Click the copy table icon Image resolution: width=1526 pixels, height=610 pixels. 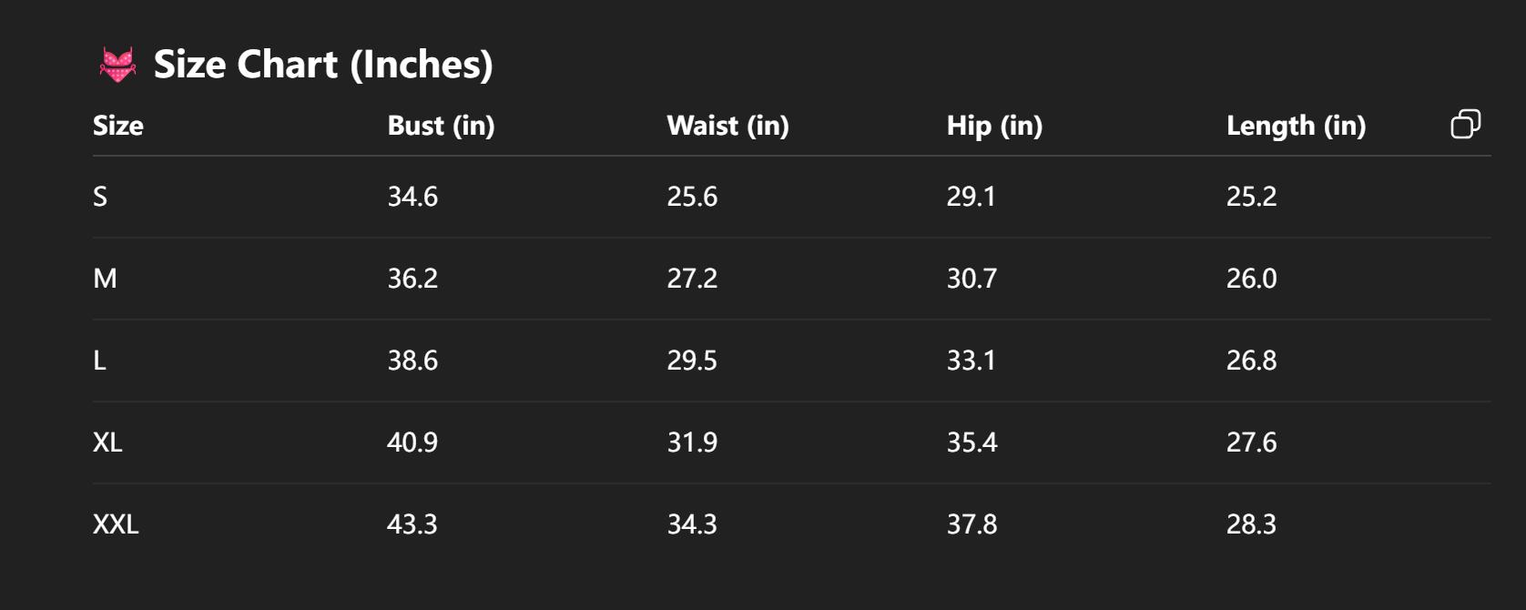point(1465,124)
